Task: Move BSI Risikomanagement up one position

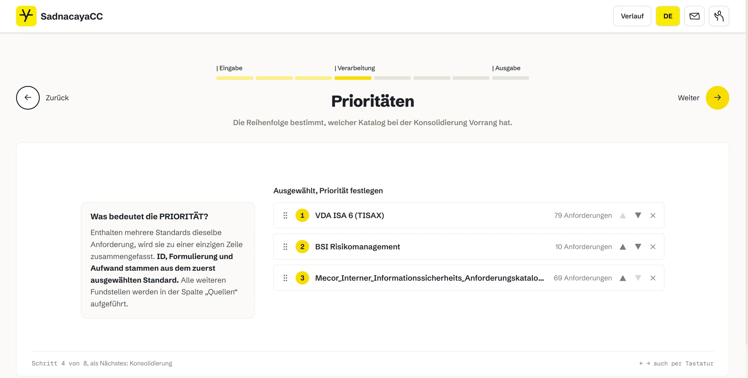Action: 623,247
